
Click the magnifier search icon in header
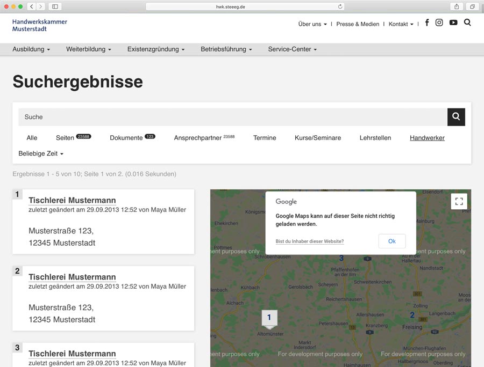coord(467,23)
